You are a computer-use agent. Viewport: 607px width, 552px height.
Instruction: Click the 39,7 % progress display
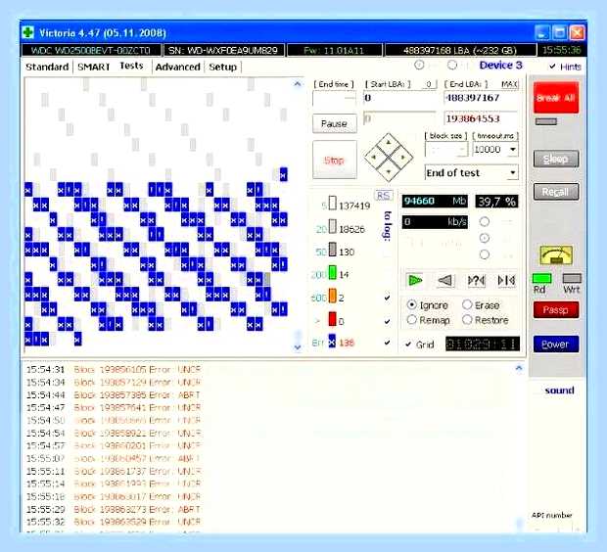click(x=496, y=202)
